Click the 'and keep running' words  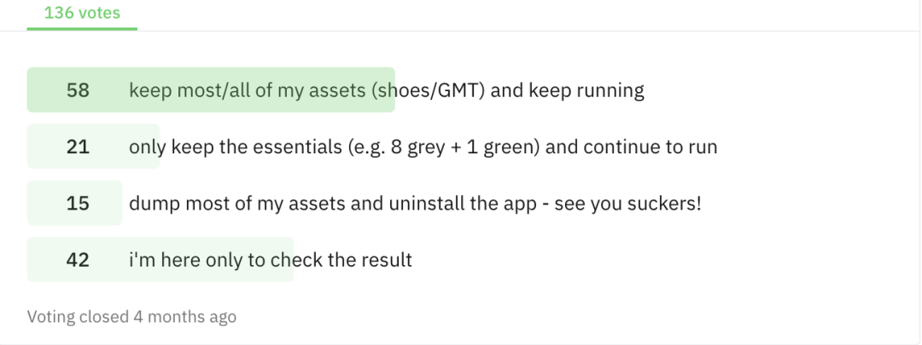[568, 90]
